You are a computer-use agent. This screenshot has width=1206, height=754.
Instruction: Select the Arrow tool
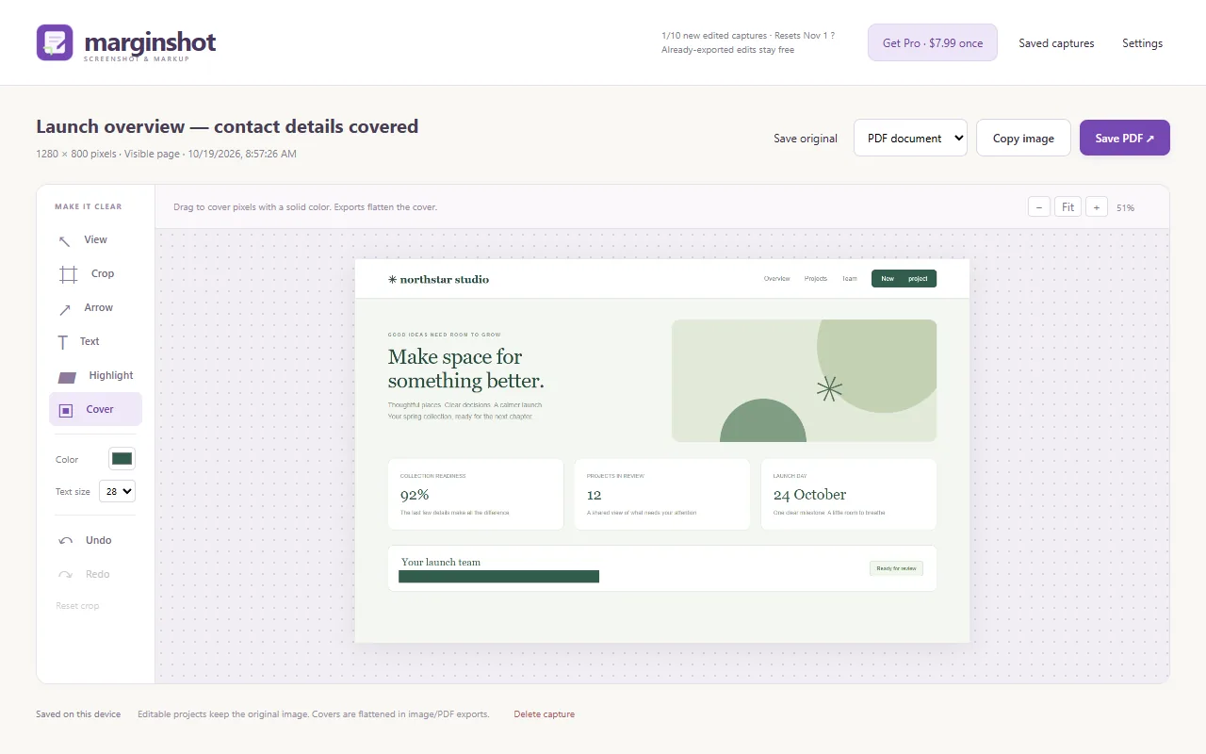(x=95, y=307)
